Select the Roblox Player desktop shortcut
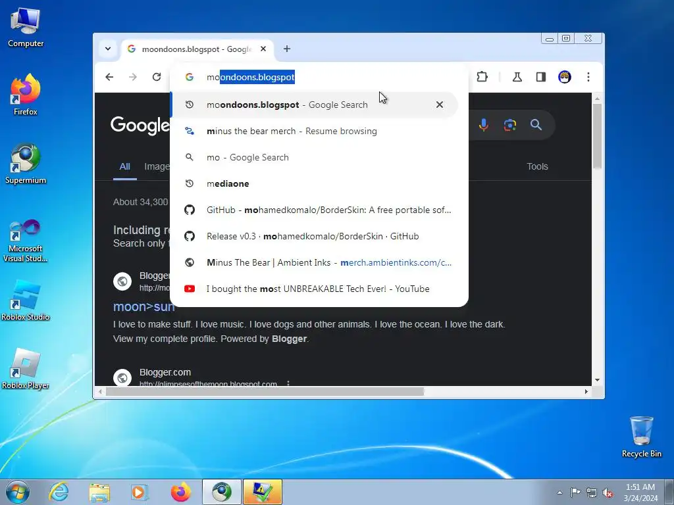 click(26, 369)
